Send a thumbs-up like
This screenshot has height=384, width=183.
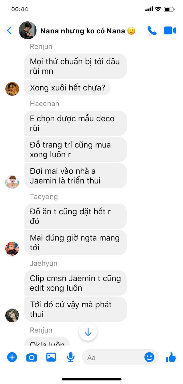pos(171,357)
